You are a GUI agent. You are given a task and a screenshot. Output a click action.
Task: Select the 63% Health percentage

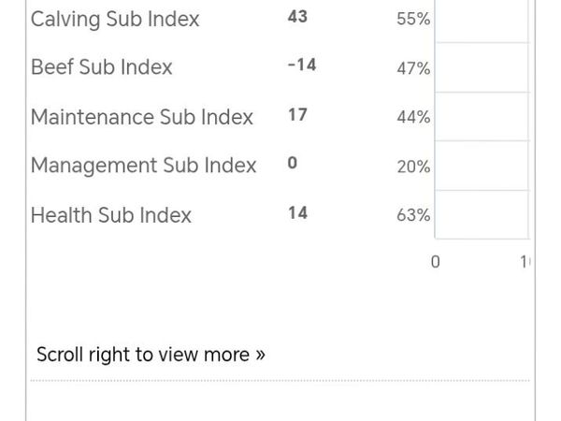click(413, 215)
